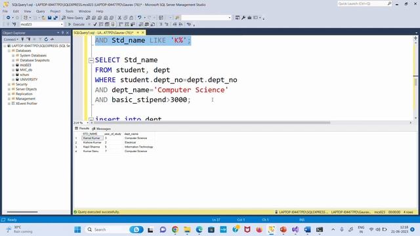Viewport: 420px width, 236px height.
Task: Click the Save All icon in toolbar
Action: 55,18
